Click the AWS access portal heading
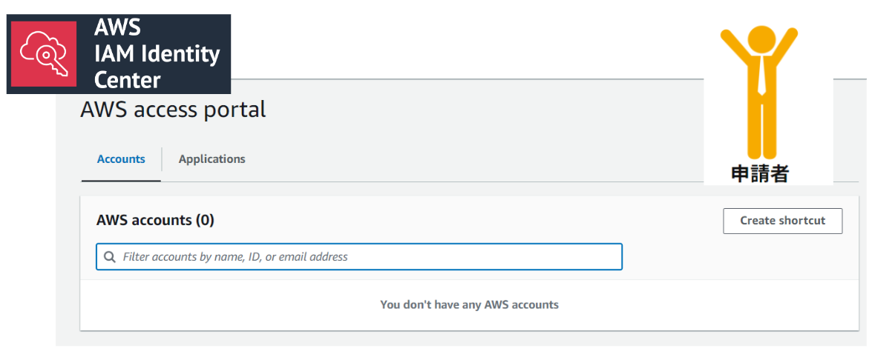872x354 pixels. pyautogui.click(x=173, y=110)
